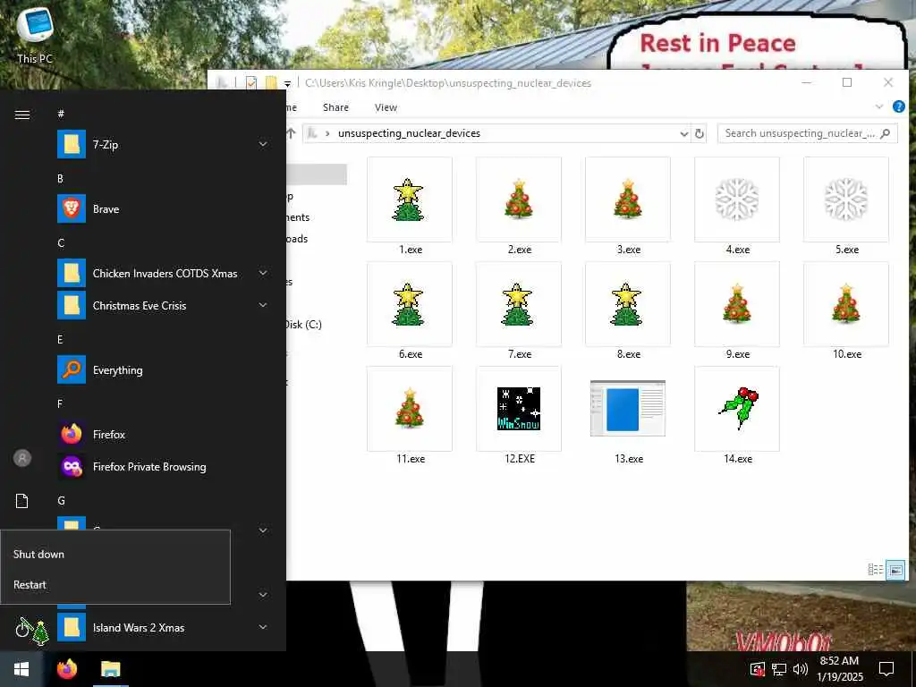Click the Windows Start button
Screen dimensions: 916x687
[21, 669]
